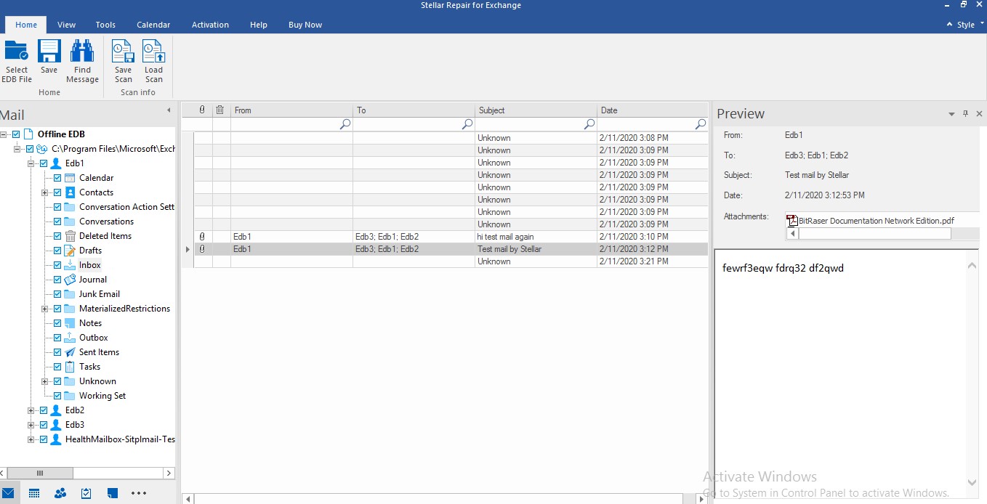Click the deleted items column header icon

point(220,110)
